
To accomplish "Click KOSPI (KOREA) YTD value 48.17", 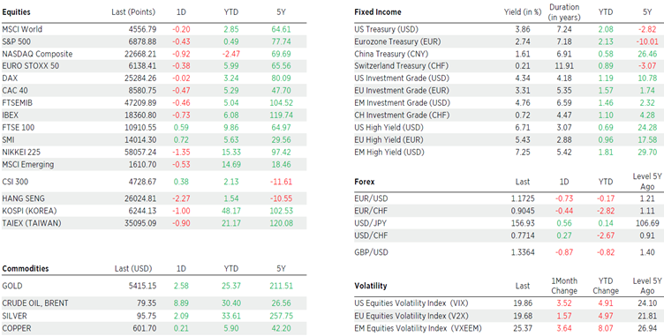I will click(231, 211).
